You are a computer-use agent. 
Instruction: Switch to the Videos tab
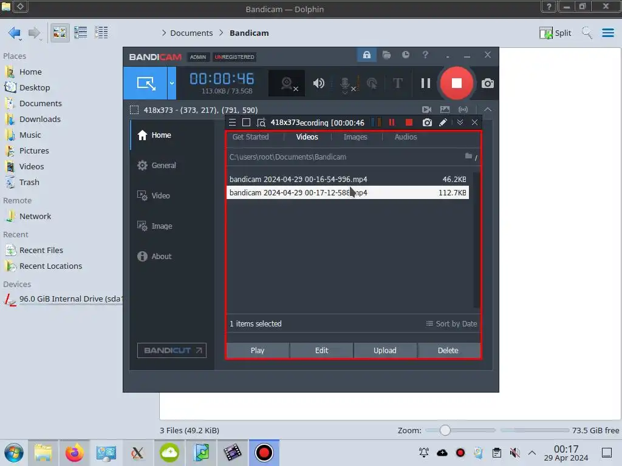coord(307,137)
